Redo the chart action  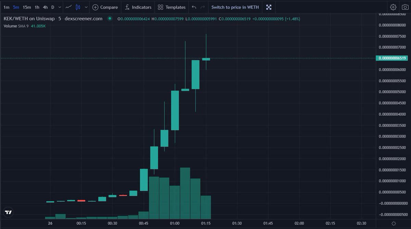coord(203,7)
